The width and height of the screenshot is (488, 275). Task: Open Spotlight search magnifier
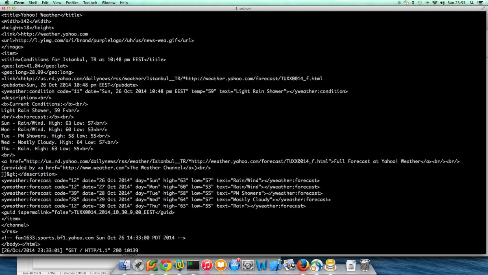click(472, 2)
